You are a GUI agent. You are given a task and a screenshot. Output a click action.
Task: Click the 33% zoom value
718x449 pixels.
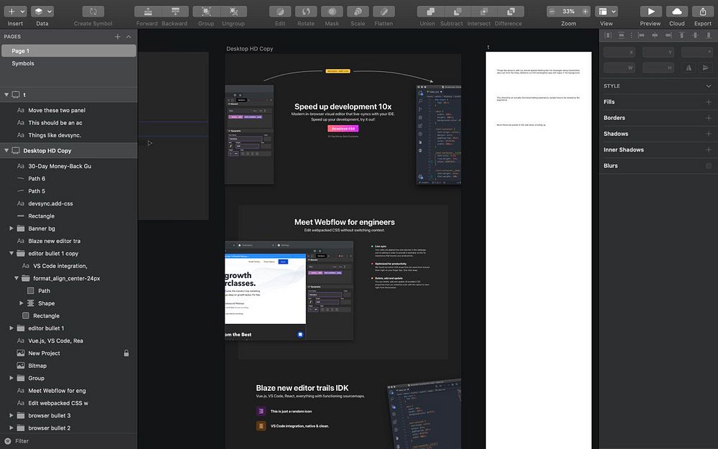coord(568,11)
